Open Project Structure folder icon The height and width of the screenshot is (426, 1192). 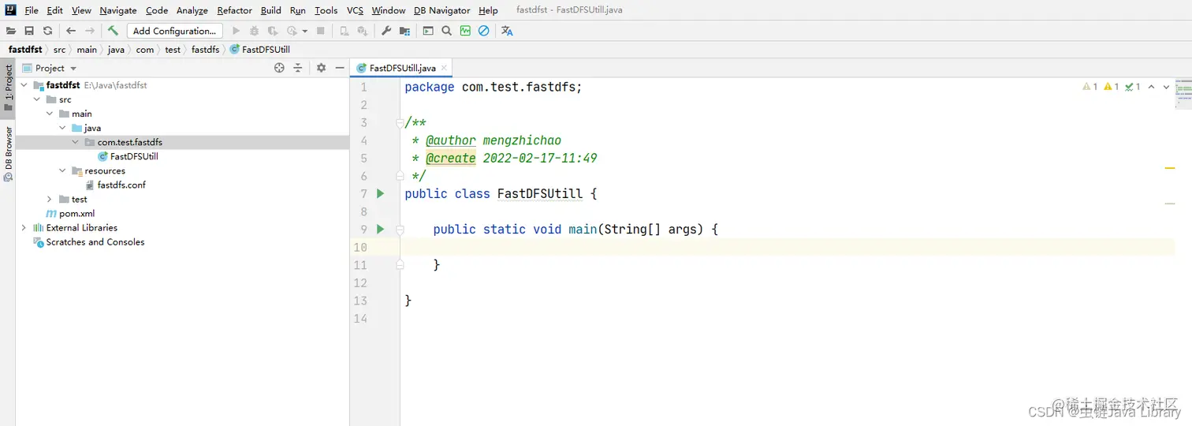pos(404,31)
